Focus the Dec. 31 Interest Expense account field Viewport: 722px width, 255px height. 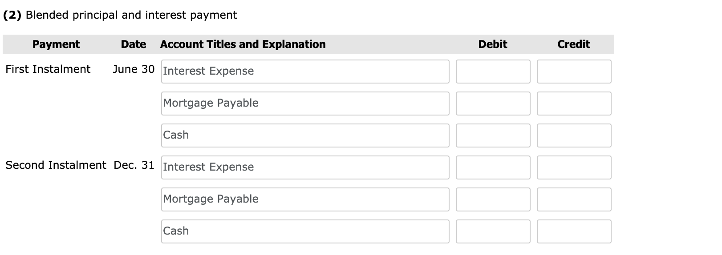305,167
